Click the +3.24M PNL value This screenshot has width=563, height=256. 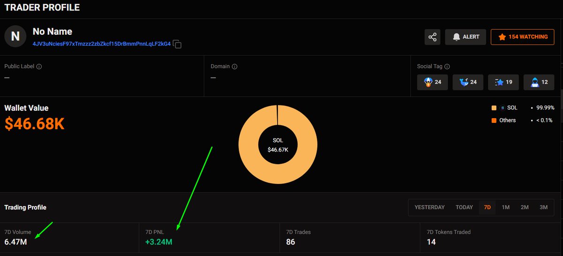tap(159, 242)
